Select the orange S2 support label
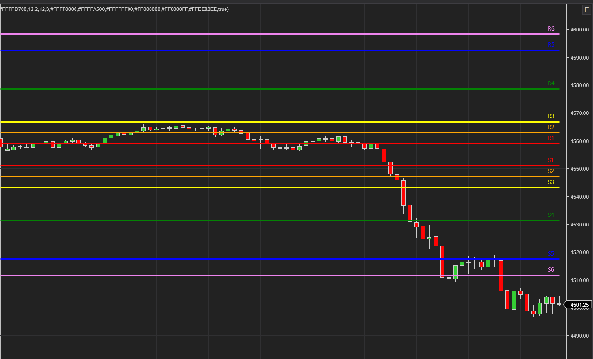 pos(551,171)
